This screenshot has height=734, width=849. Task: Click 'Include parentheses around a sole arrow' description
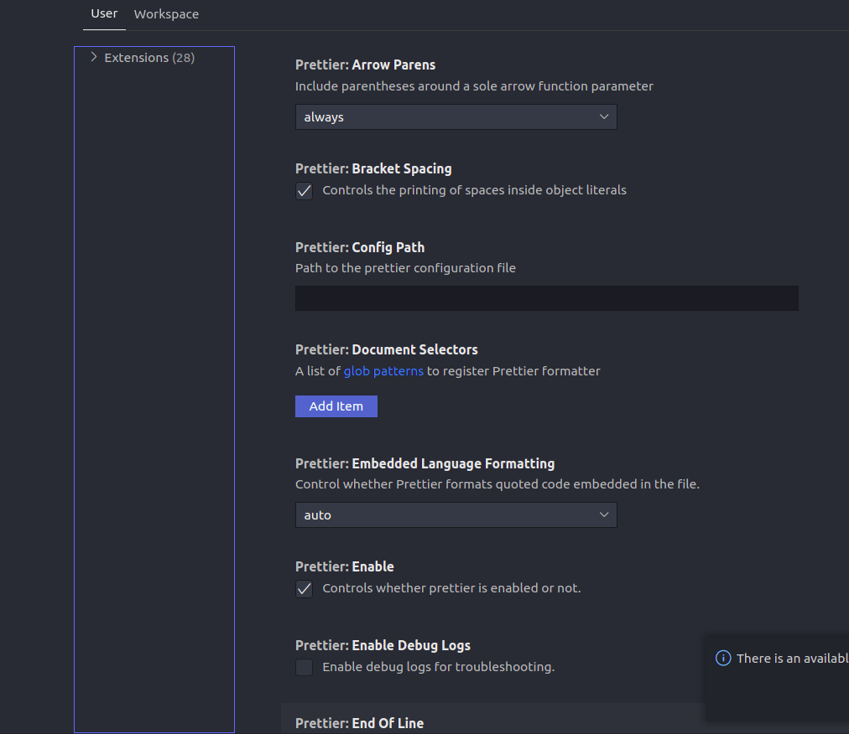[474, 86]
